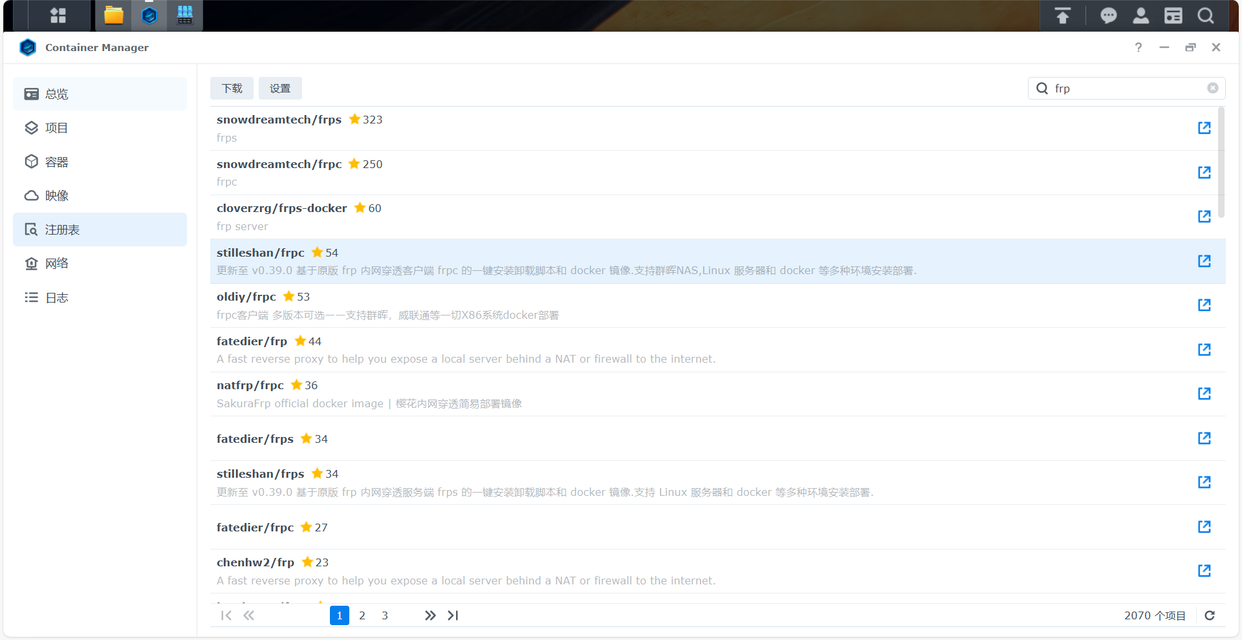Select the fatedier/frp image row
Image resolution: width=1242 pixels, height=640 pixels.
pyautogui.click(x=718, y=350)
